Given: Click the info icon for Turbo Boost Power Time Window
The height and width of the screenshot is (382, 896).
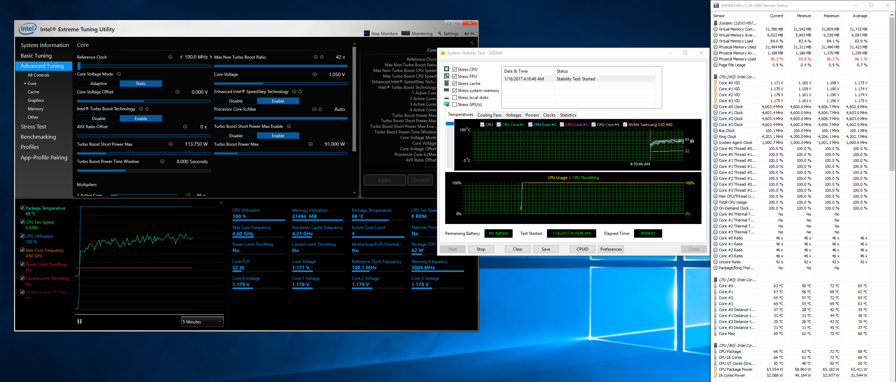Looking at the screenshot, I should [x=162, y=162].
